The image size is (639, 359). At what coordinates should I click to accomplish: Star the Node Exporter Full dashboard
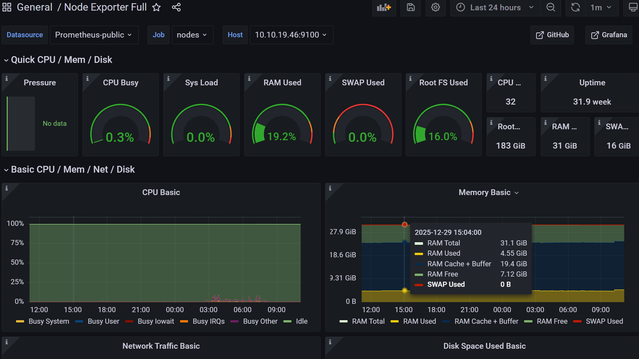156,7
